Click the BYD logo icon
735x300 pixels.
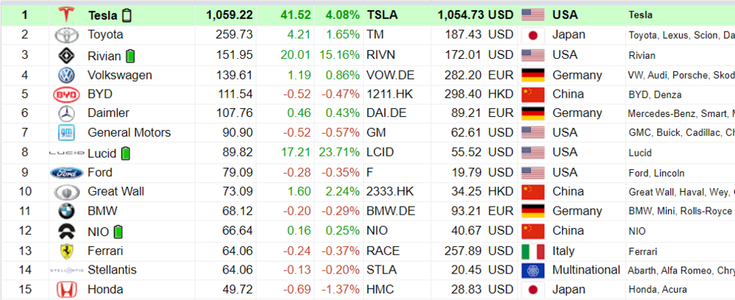click(67, 94)
